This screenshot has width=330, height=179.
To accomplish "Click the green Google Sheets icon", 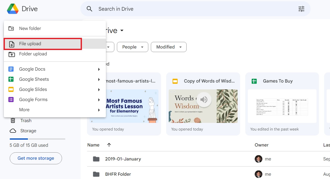I will pyautogui.click(x=11, y=79).
